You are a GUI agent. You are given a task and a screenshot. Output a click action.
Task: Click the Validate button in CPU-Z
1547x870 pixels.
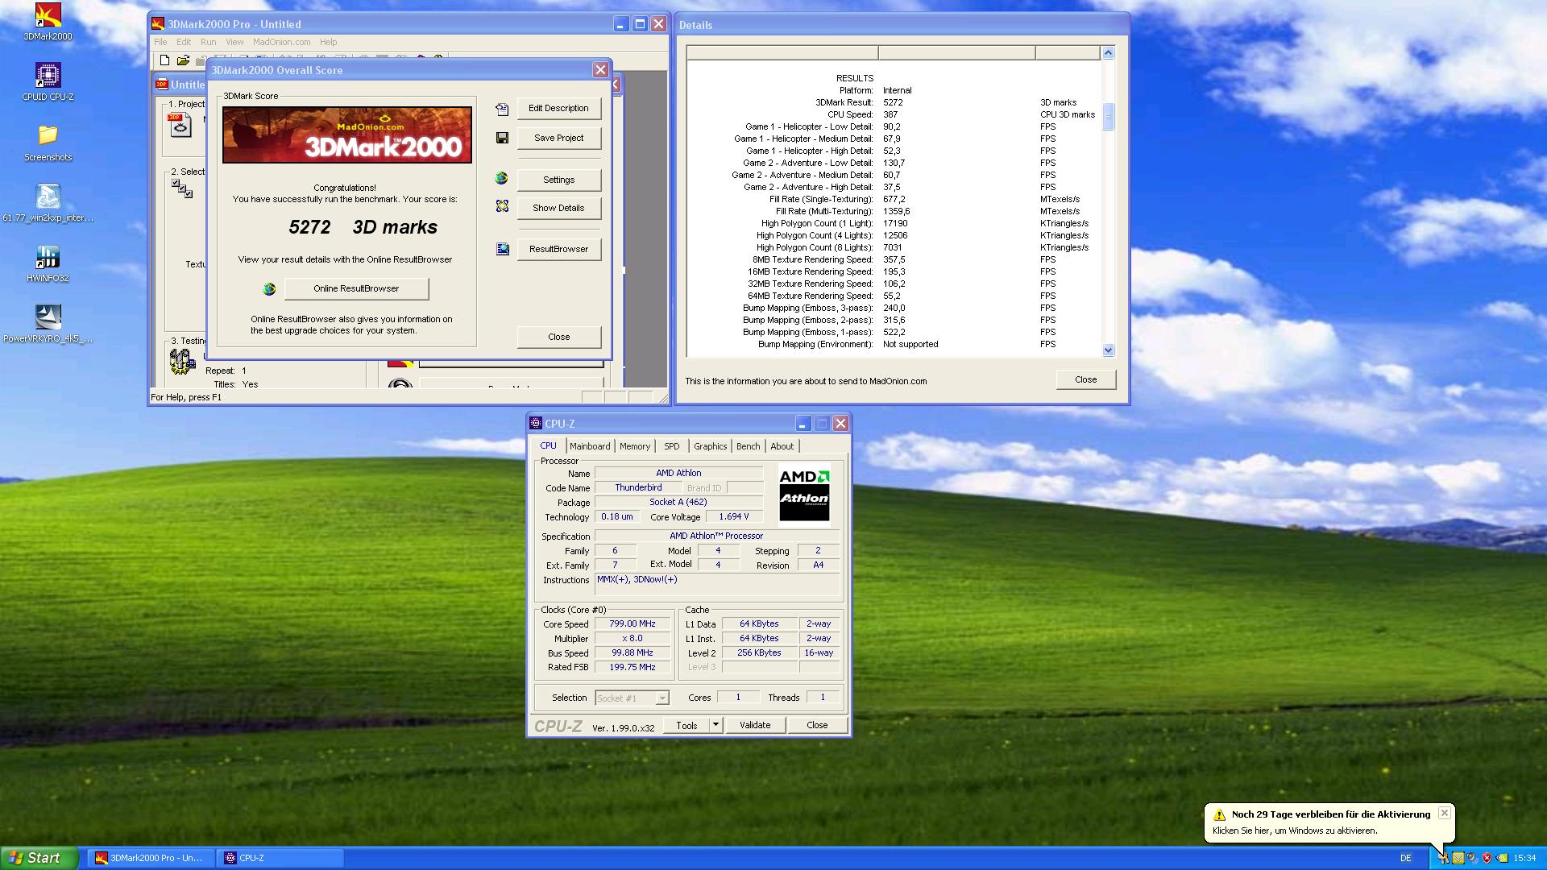click(754, 725)
